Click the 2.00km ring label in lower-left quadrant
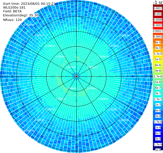The image size is (163, 153). pyautogui.click(x=61, y=99)
